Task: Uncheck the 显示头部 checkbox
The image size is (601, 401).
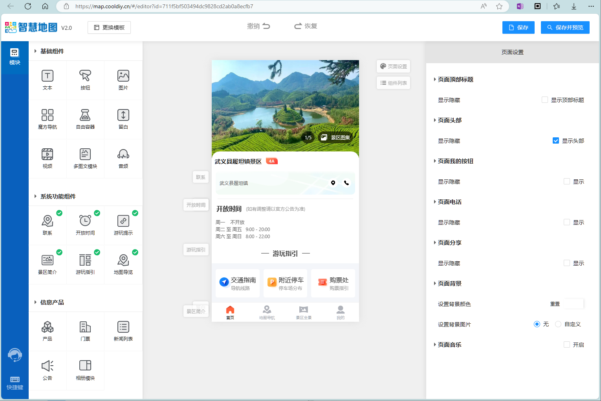Action: pyautogui.click(x=556, y=141)
